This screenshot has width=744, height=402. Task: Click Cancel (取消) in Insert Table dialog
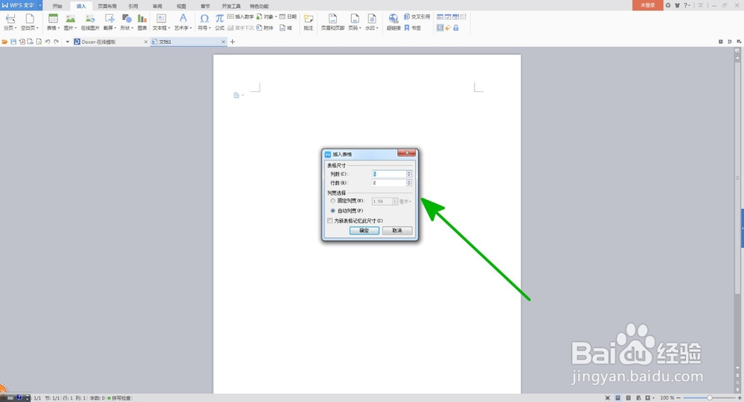coord(397,230)
